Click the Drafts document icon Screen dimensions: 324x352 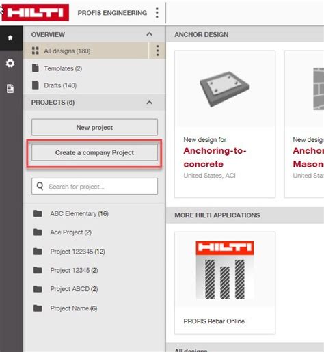36,85
